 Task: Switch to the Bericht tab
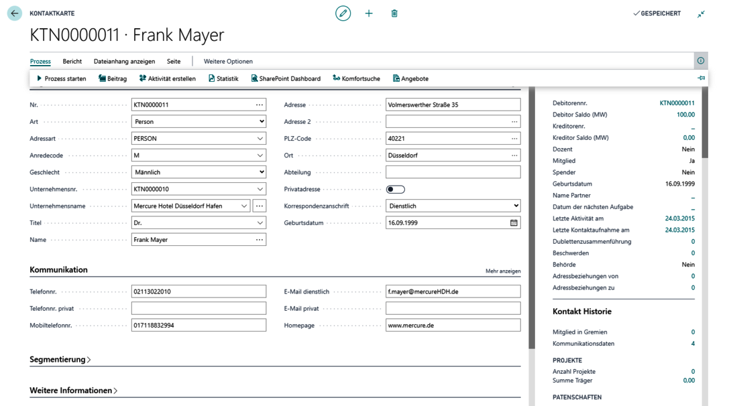[x=72, y=61]
